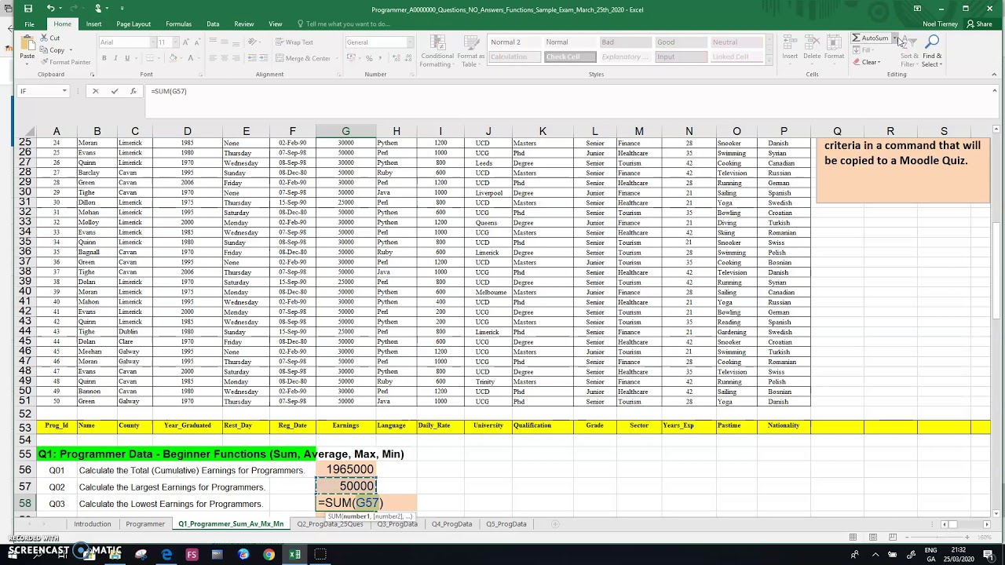The width and height of the screenshot is (1005, 565).
Task: Open Format as Table gallery
Action: [x=470, y=51]
